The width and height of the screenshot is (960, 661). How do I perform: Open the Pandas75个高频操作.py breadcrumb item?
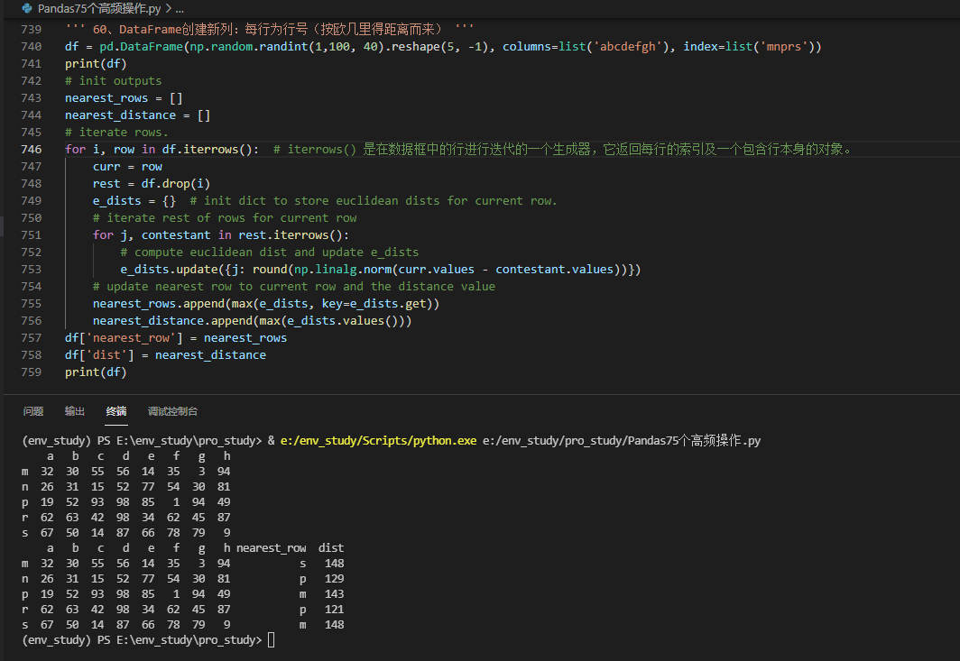[99, 9]
